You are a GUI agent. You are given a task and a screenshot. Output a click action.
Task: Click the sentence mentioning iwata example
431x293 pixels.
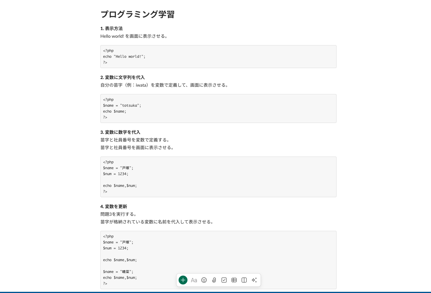(165, 85)
